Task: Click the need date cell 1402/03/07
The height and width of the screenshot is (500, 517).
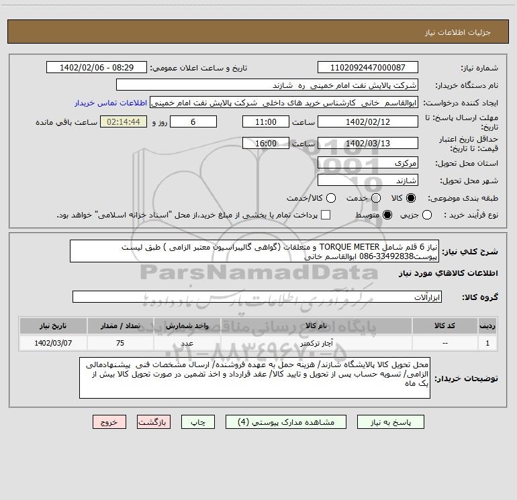Action: [53, 343]
